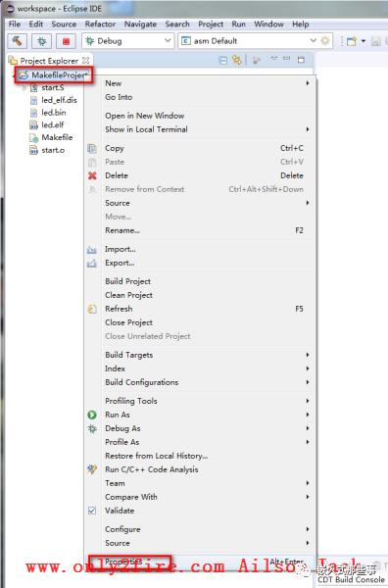Close the Project Explorer tab
Viewport: 388px width, 588px height.
tap(86, 61)
